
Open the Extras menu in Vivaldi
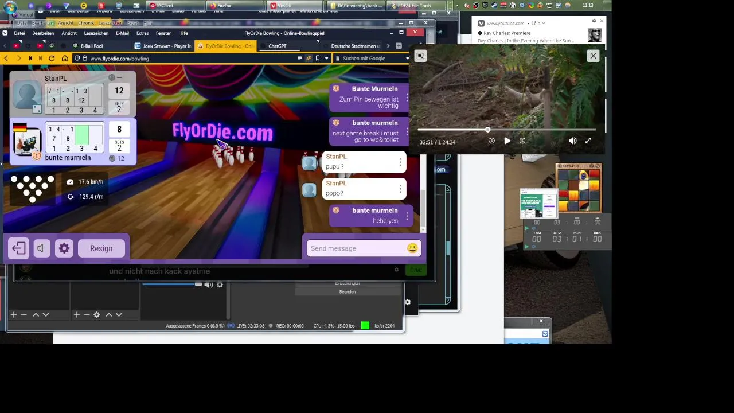tap(142, 33)
